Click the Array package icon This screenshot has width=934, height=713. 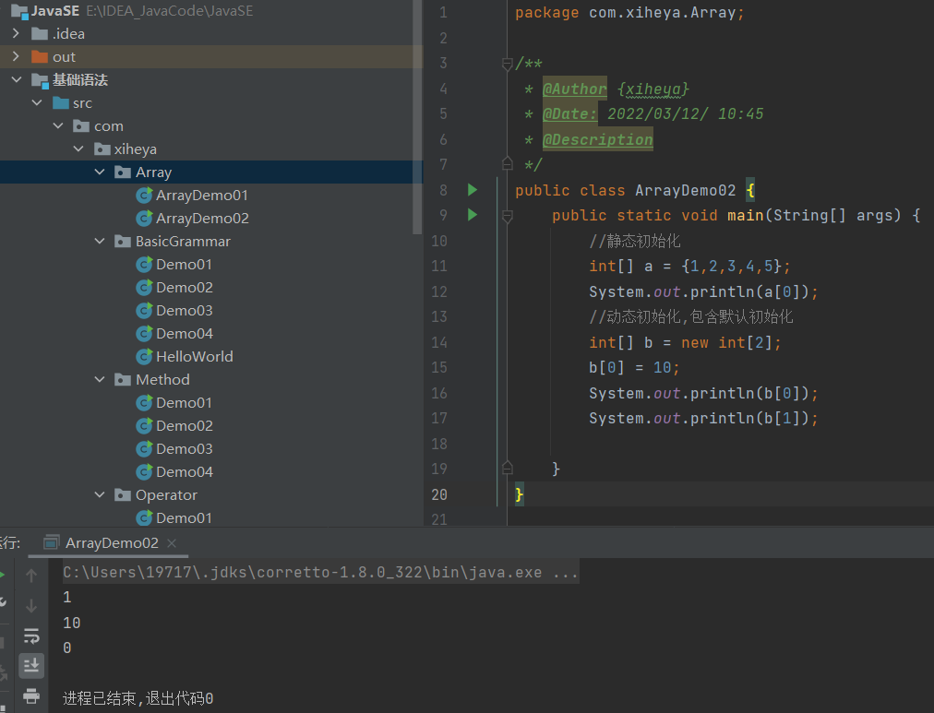point(123,172)
